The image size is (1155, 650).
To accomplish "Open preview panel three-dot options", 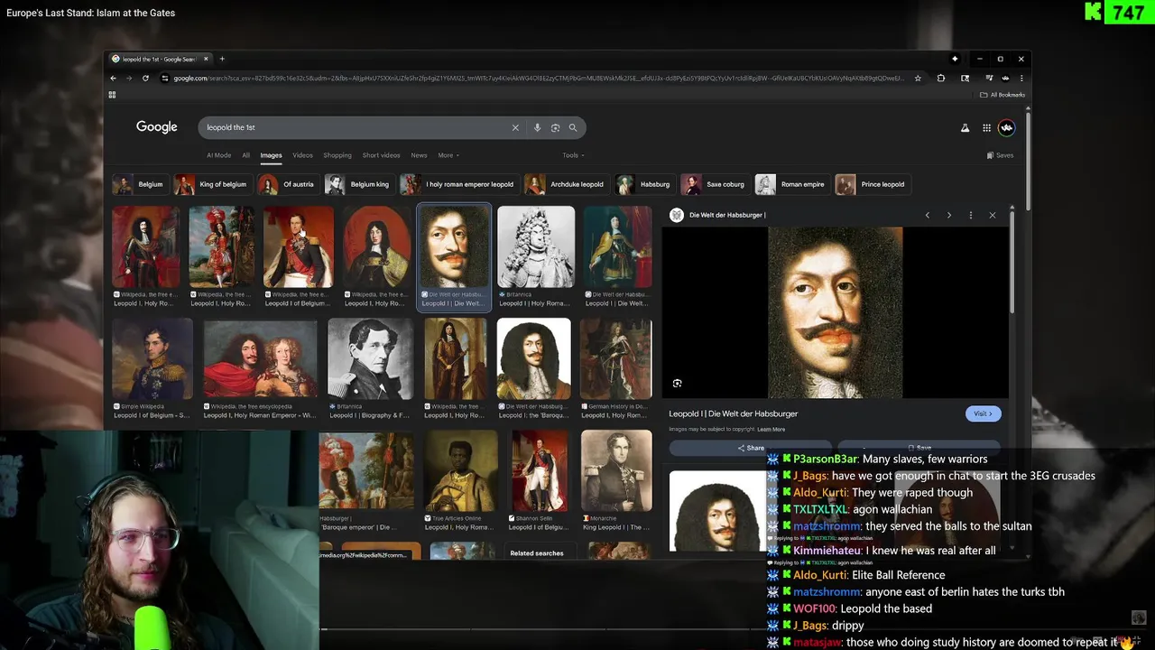I will 970,215.
